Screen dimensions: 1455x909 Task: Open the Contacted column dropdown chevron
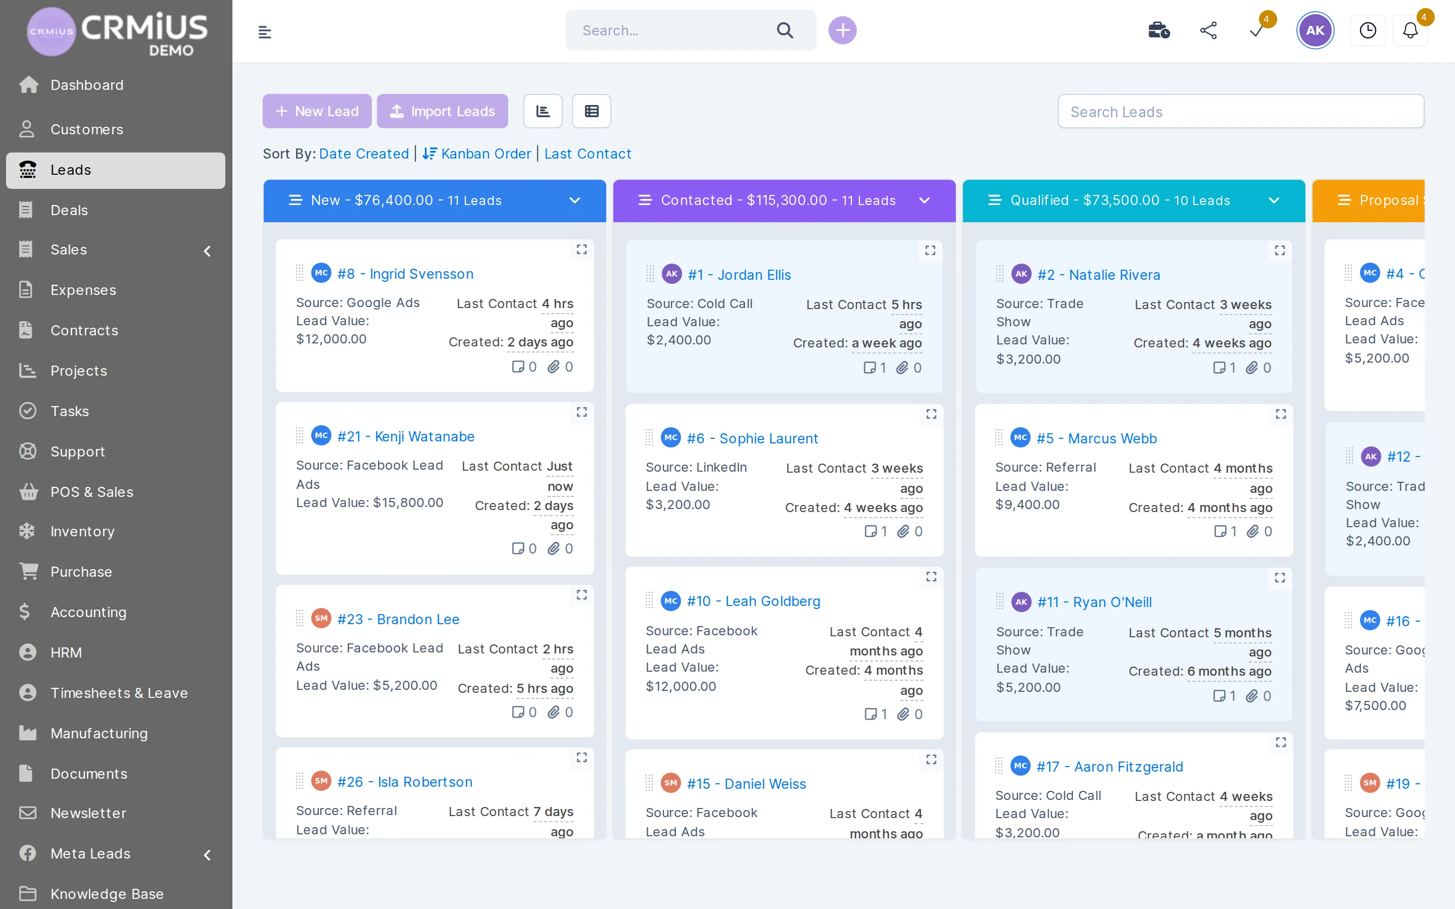[925, 200]
